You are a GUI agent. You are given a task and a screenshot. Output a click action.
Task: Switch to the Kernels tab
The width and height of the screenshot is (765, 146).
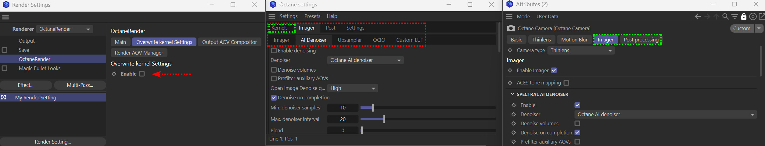tap(280, 28)
